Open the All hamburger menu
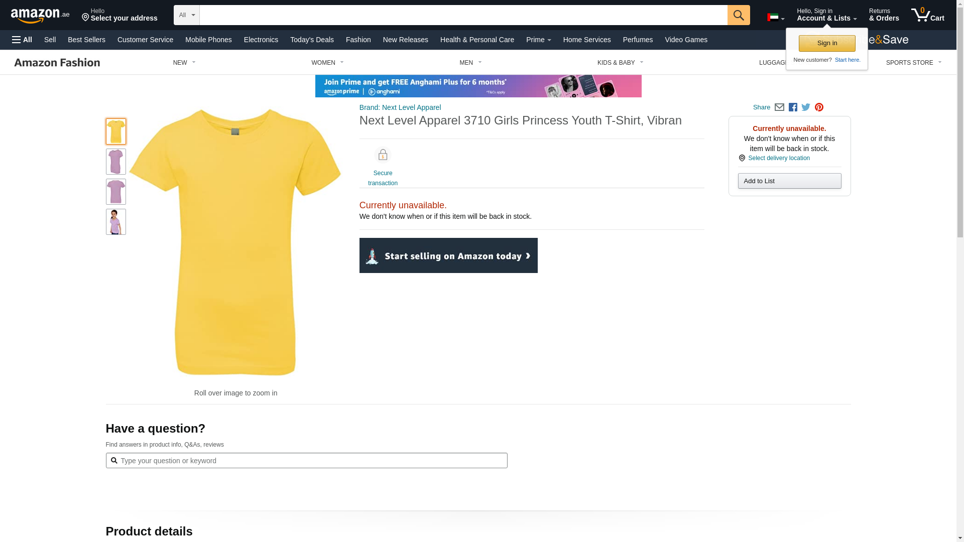The width and height of the screenshot is (964, 542). (x=22, y=40)
